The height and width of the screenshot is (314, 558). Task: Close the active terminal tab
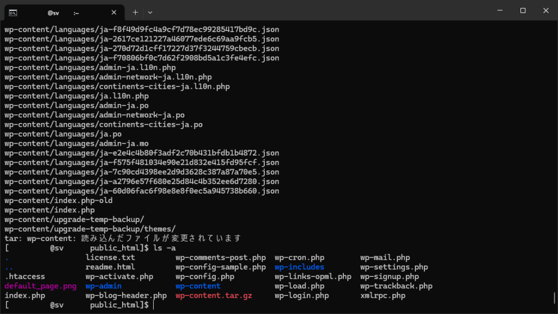pos(113,12)
